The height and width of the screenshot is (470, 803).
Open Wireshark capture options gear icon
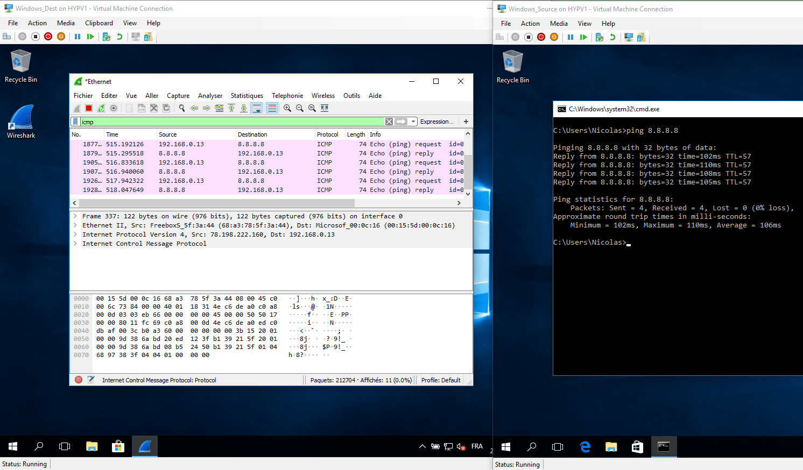click(x=114, y=108)
